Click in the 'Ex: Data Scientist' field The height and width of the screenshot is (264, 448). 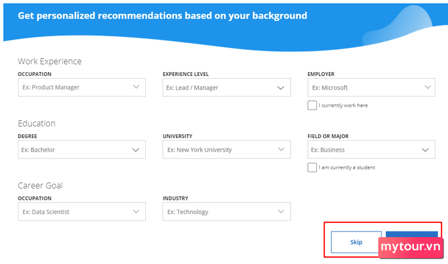(x=82, y=212)
